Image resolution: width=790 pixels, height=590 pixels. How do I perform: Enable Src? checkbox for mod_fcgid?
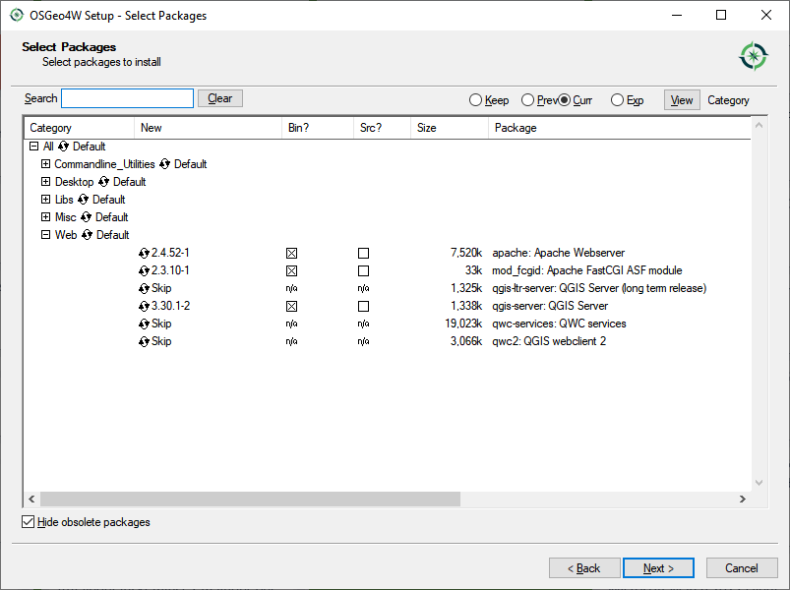tap(363, 271)
